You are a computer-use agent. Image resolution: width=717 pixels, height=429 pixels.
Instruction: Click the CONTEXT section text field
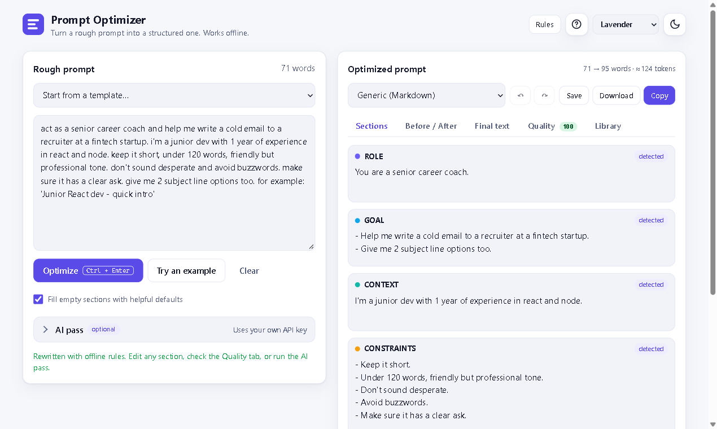(511, 309)
